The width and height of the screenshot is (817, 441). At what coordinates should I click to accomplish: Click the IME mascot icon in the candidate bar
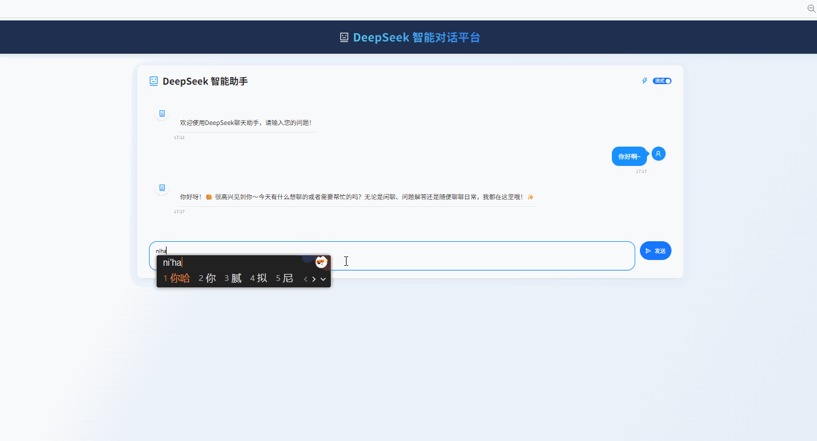pos(321,262)
